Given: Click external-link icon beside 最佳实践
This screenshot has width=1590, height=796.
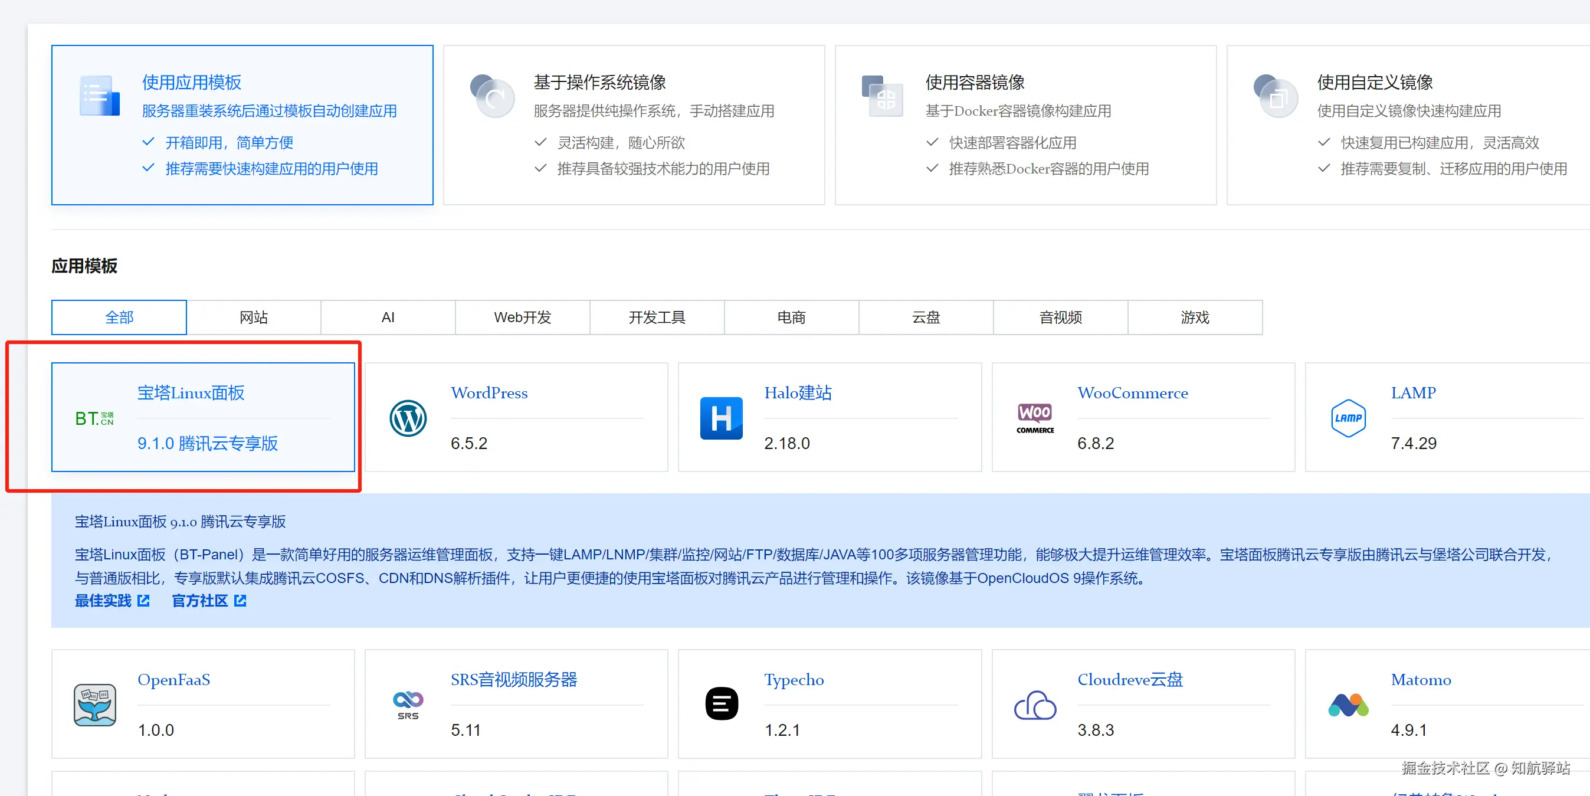Looking at the screenshot, I should (x=143, y=600).
